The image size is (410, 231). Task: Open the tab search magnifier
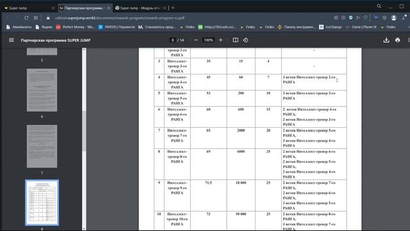click(379, 6)
